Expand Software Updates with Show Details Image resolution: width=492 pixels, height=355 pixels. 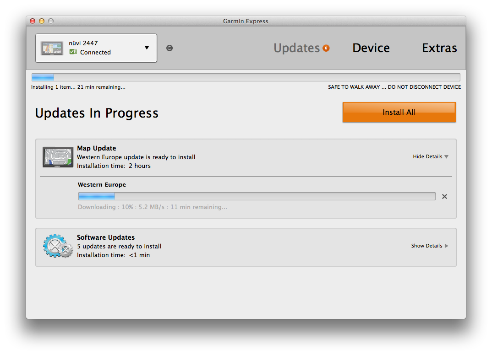430,246
